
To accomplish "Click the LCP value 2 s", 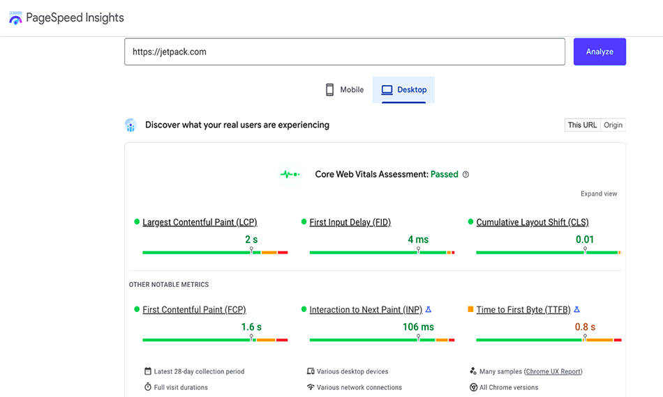I will point(251,239).
